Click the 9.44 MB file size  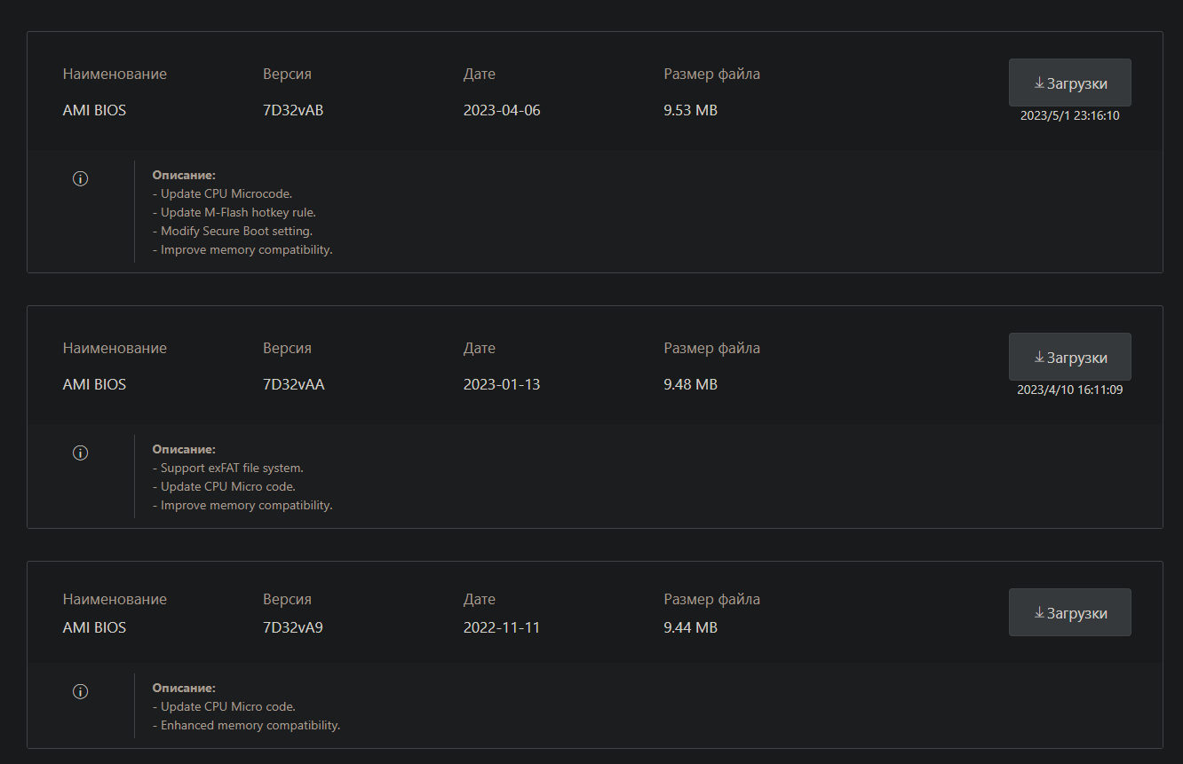[690, 627]
